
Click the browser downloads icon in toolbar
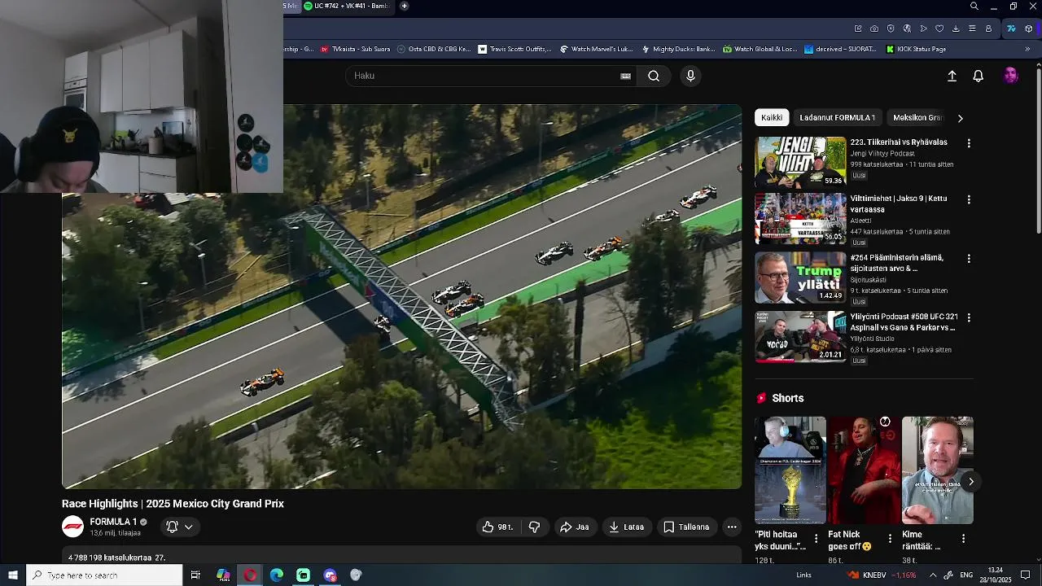pyautogui.click(x=956, y=28)
